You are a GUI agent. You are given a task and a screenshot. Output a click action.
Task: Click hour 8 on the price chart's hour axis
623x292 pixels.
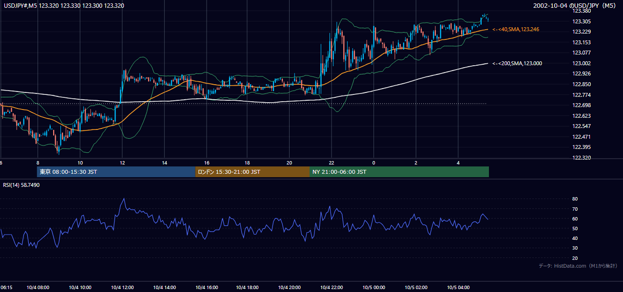(38, 163)
